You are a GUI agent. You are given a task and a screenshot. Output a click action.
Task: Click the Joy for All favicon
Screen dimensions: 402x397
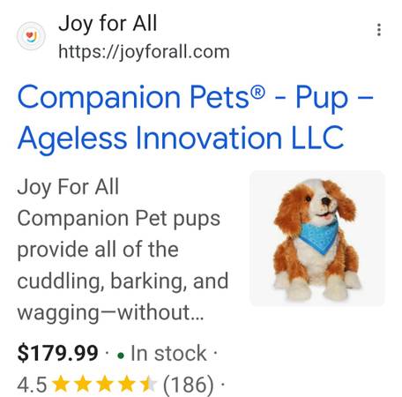(31, 36)
